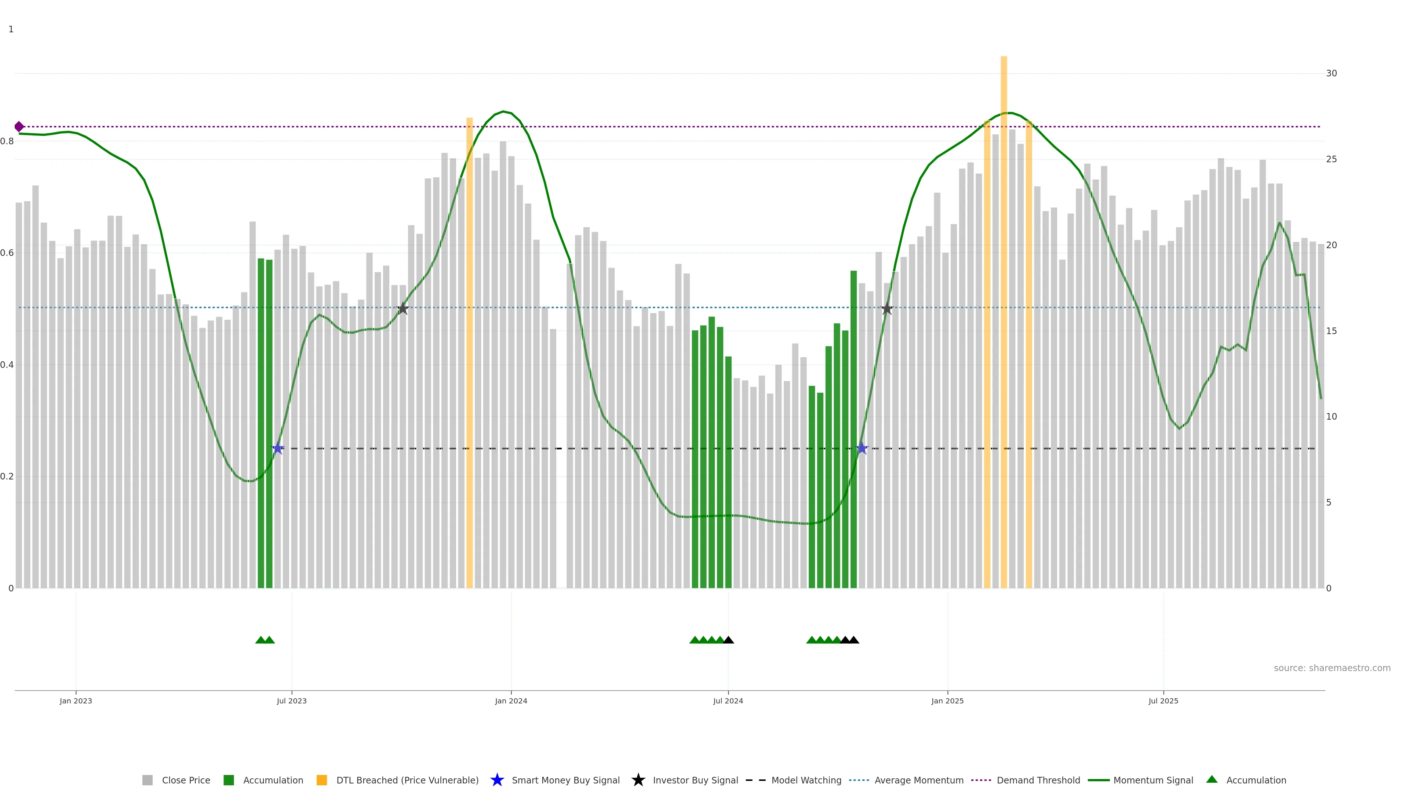Hide the Model Watching dashed line legend

(756, 781)
